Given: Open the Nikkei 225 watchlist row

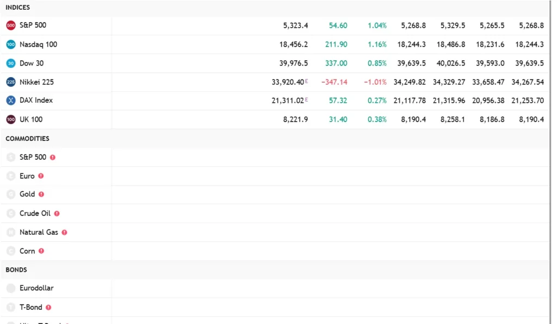Looking at the screenshot, I should tap(36, 82).
